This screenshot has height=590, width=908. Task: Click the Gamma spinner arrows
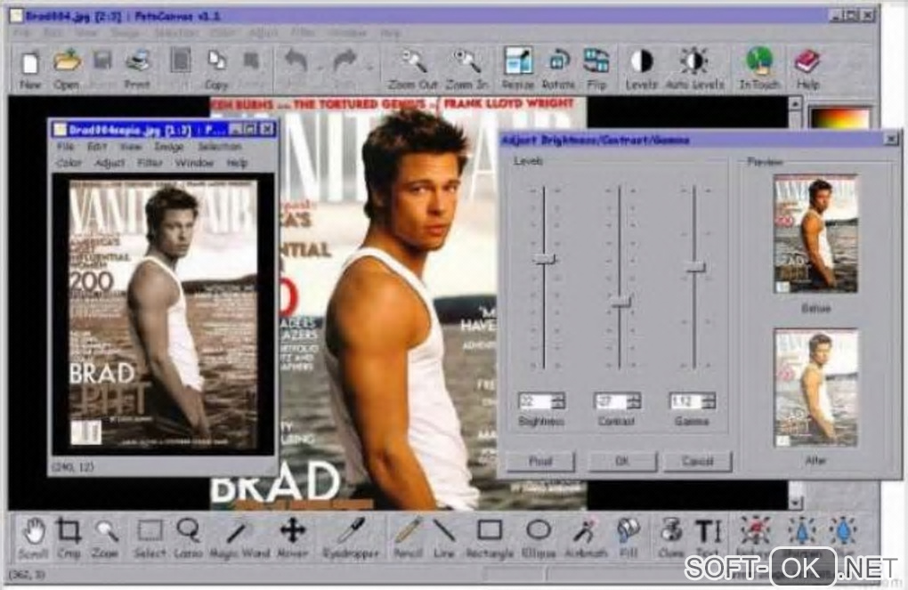pos(709,401)
